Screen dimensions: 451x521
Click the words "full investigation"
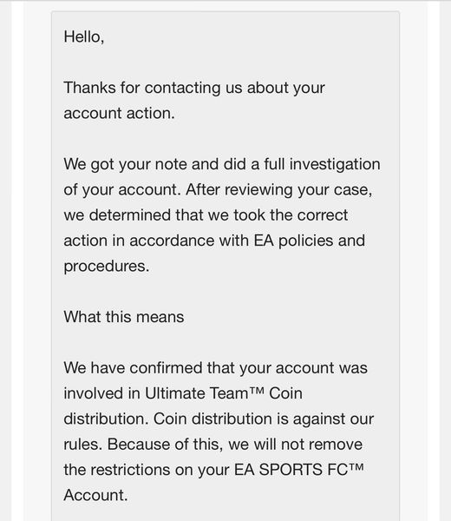pyautogui.click(x=322, y=164)
